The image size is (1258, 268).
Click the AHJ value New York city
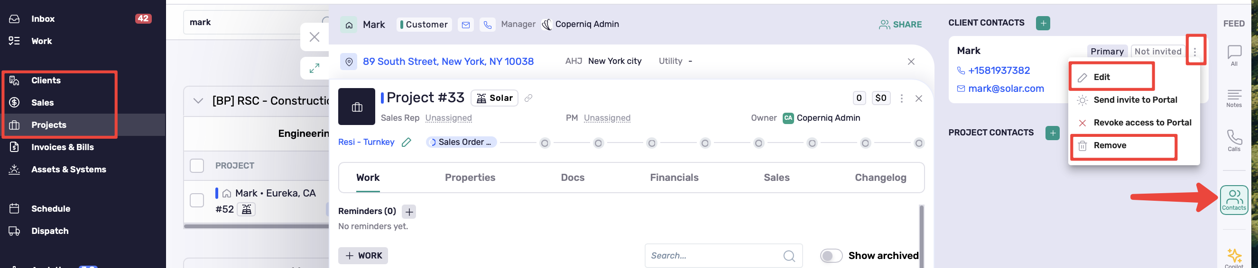(x=614, y=62)
